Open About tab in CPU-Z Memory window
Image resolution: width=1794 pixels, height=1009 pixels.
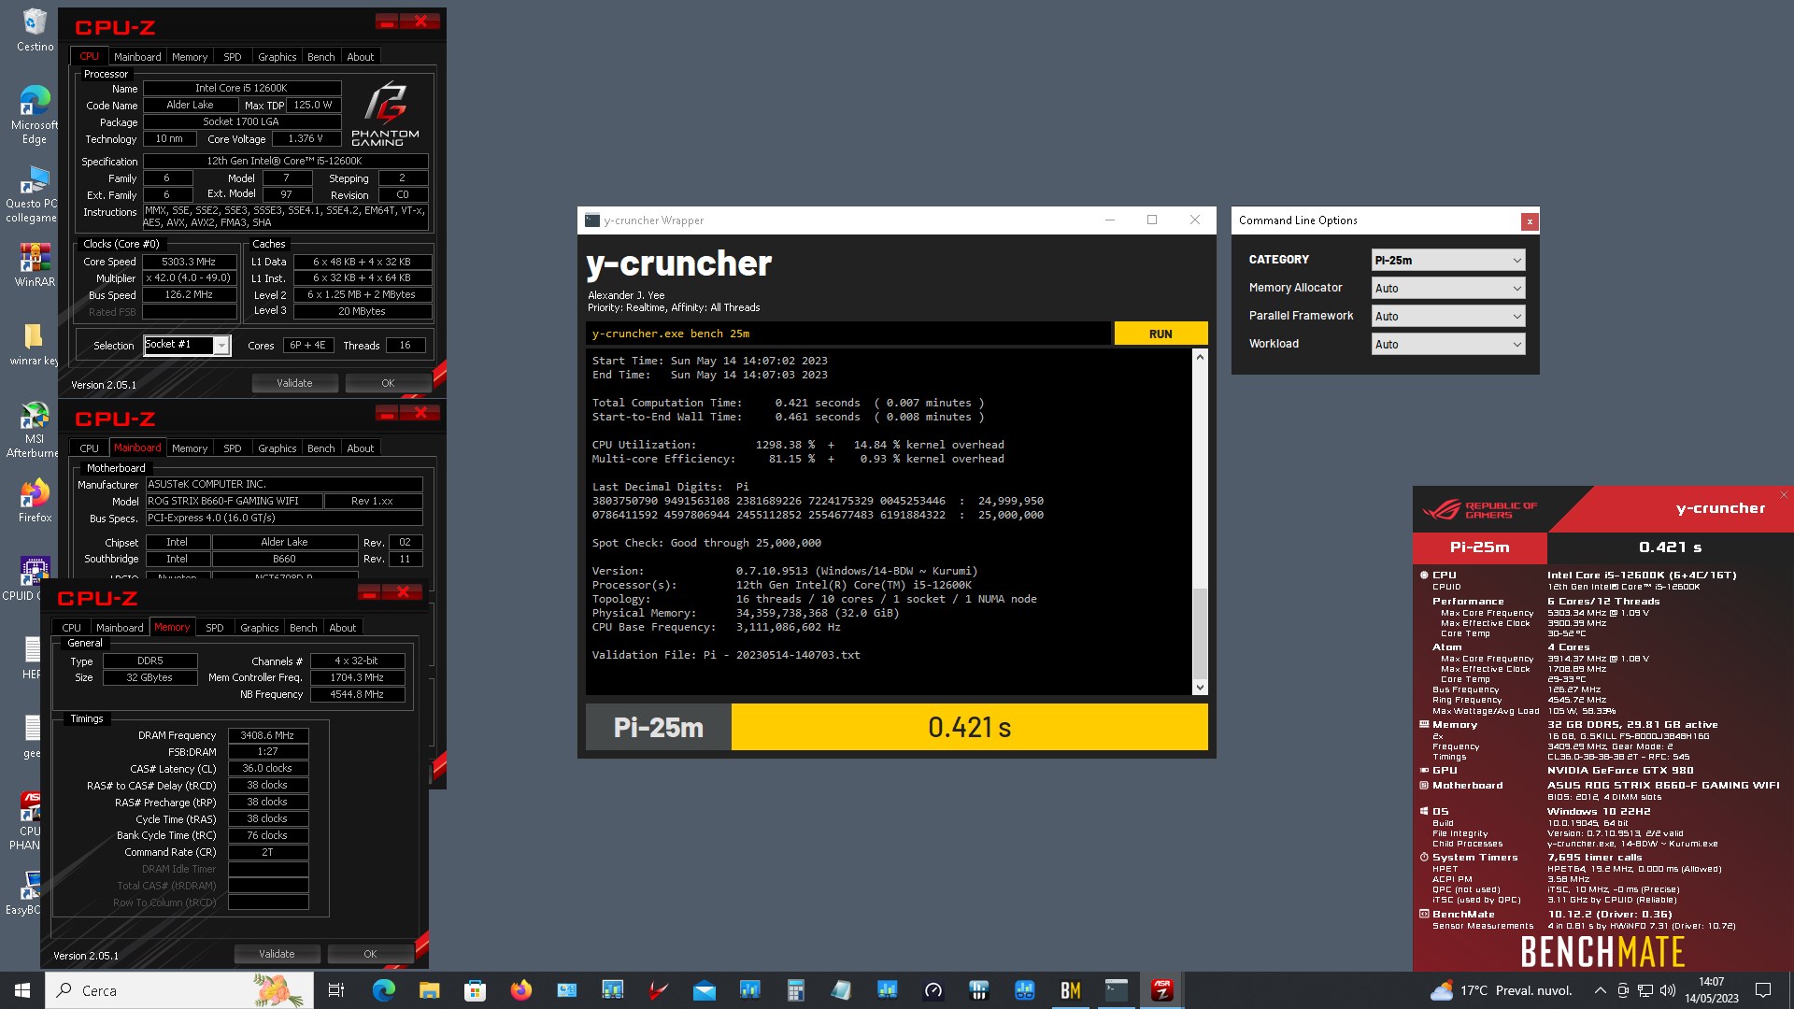(x=343, y=628)
